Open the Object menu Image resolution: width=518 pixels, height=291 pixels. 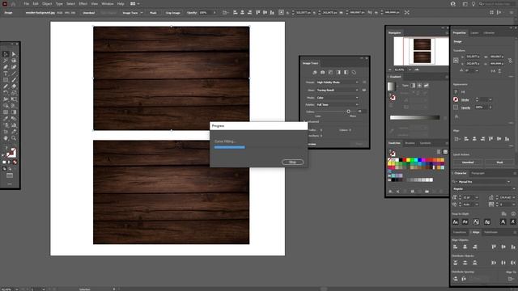pyautogui.click(x=47, y=4)
